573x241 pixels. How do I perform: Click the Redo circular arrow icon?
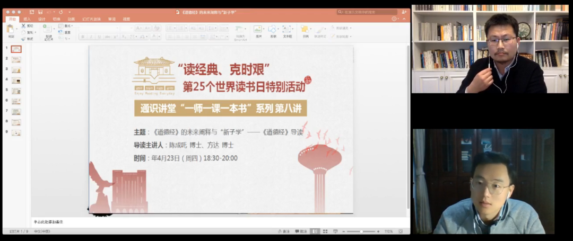pos(60,12)
